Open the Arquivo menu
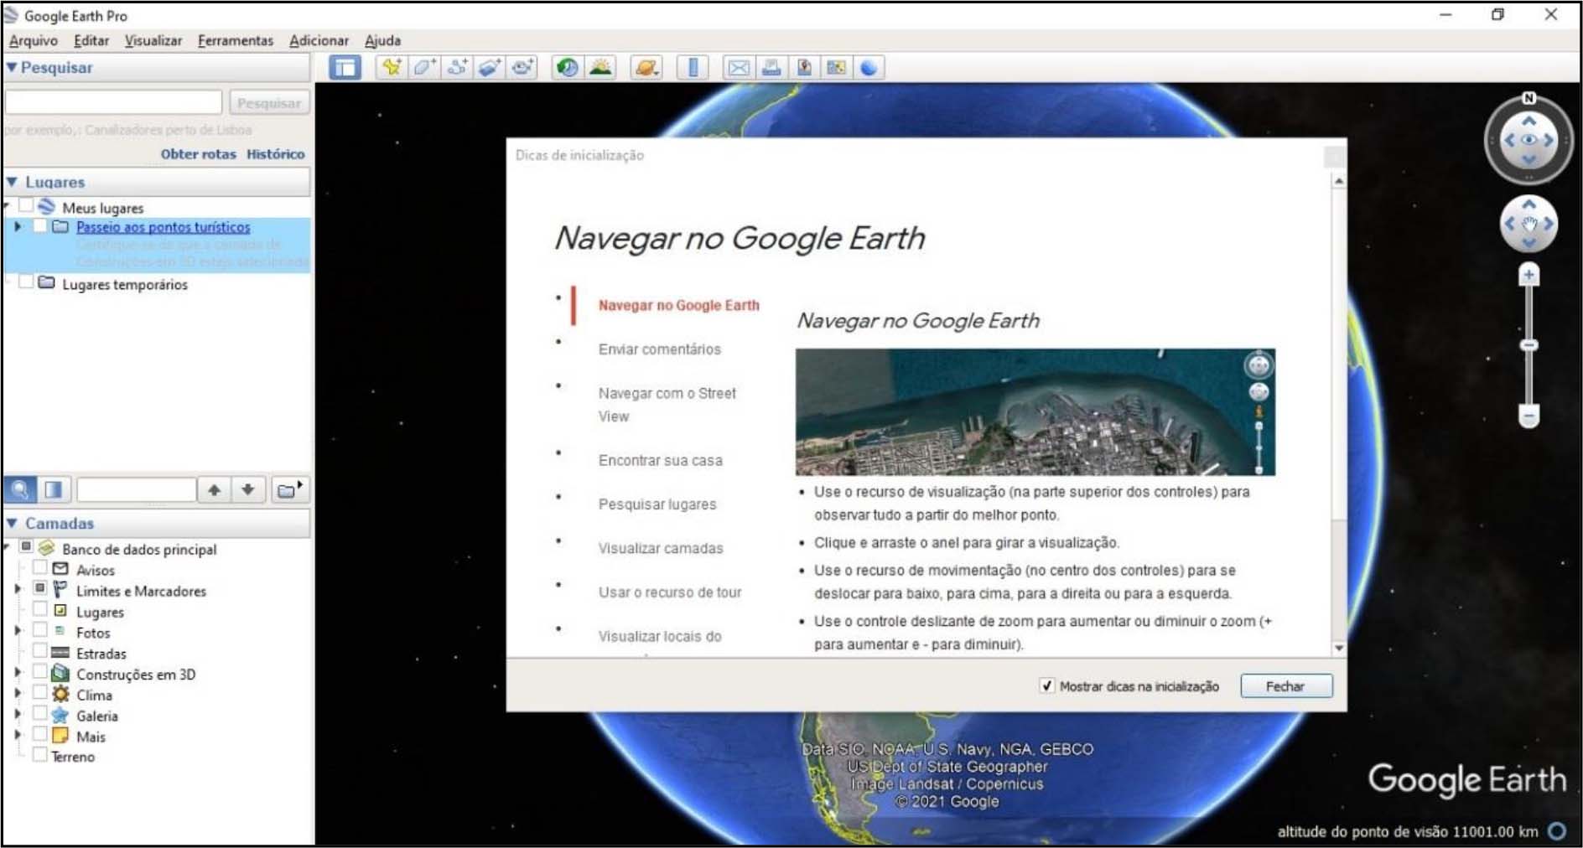The width and height of the screenshot is (1583, 848). (x=34, y=40)
